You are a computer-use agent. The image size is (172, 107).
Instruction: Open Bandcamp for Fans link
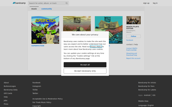point(146,86)
